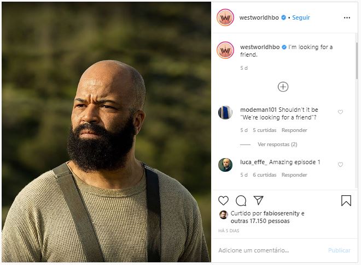Open modeman101's profile picture
This screenshot has width=361, height=265.
pyautogui.click(x=225, y=113)
